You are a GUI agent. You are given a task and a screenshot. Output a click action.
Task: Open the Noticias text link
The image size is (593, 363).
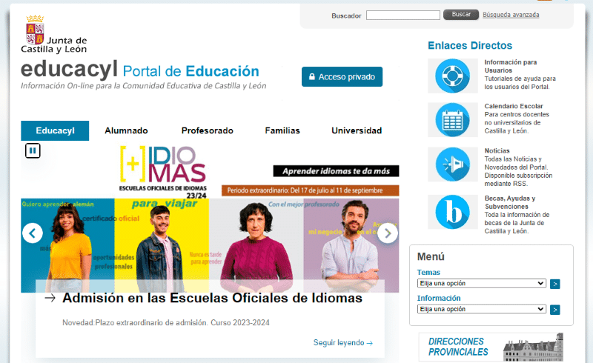pyautogui.click(x=497, y=150)
